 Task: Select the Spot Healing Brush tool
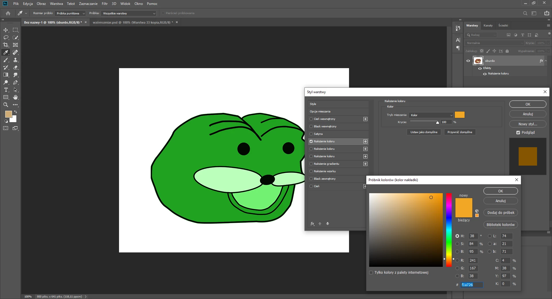pos(16,52)
